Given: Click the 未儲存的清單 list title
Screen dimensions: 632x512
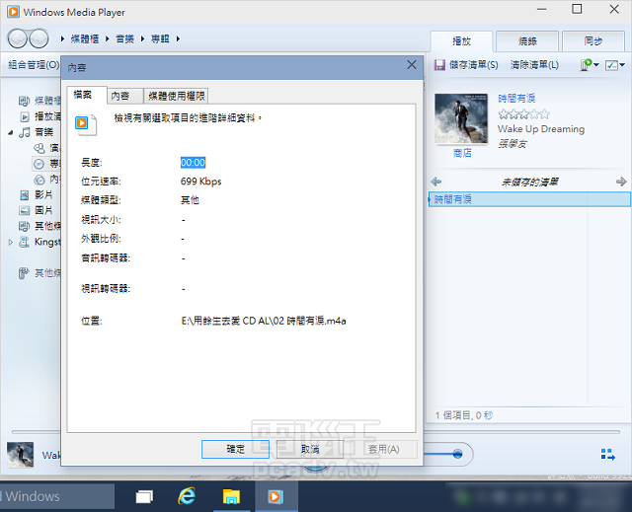Looking at the screenshot, I should click(x=529, y=182).
